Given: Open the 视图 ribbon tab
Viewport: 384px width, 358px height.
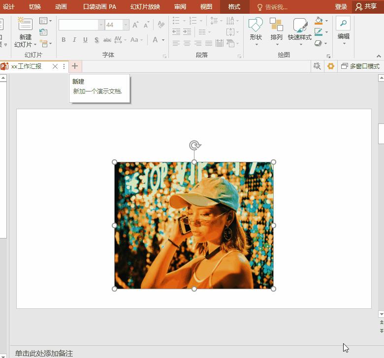Looking at the screenshot, I should click(206, 6).
